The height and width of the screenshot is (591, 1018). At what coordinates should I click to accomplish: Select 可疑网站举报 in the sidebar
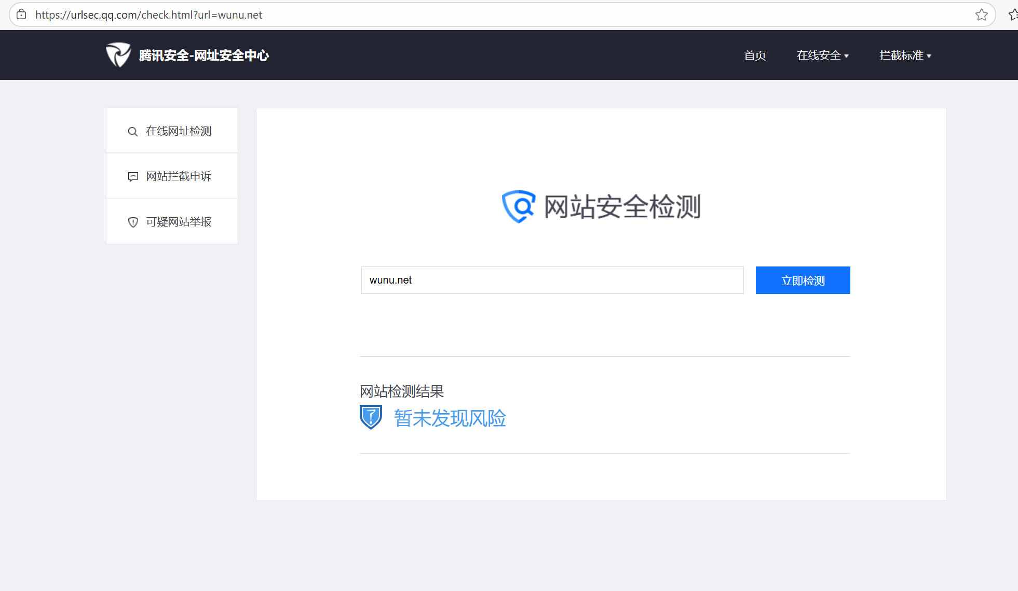click(x=179, y=222)
